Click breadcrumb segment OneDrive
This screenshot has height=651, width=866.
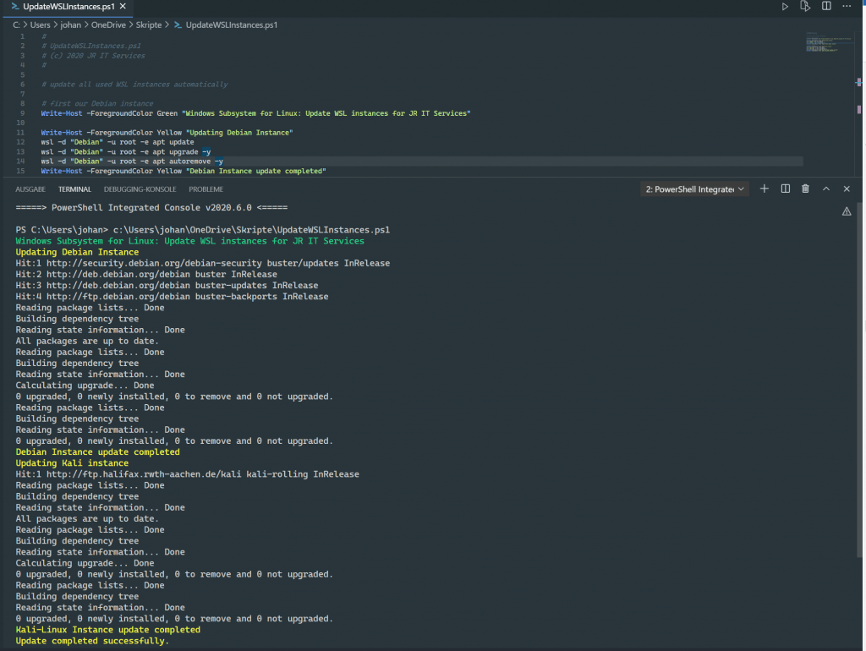point(108,25)
